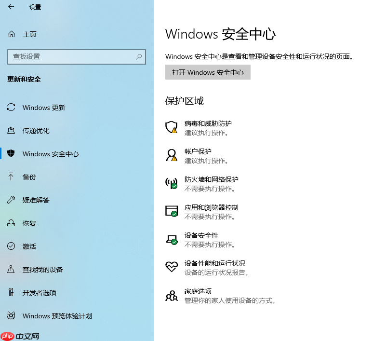Click the 恢复 icon in sidebar
This screenshot has width=386, height=341.
pyautogui.click(x=11, y=223)
